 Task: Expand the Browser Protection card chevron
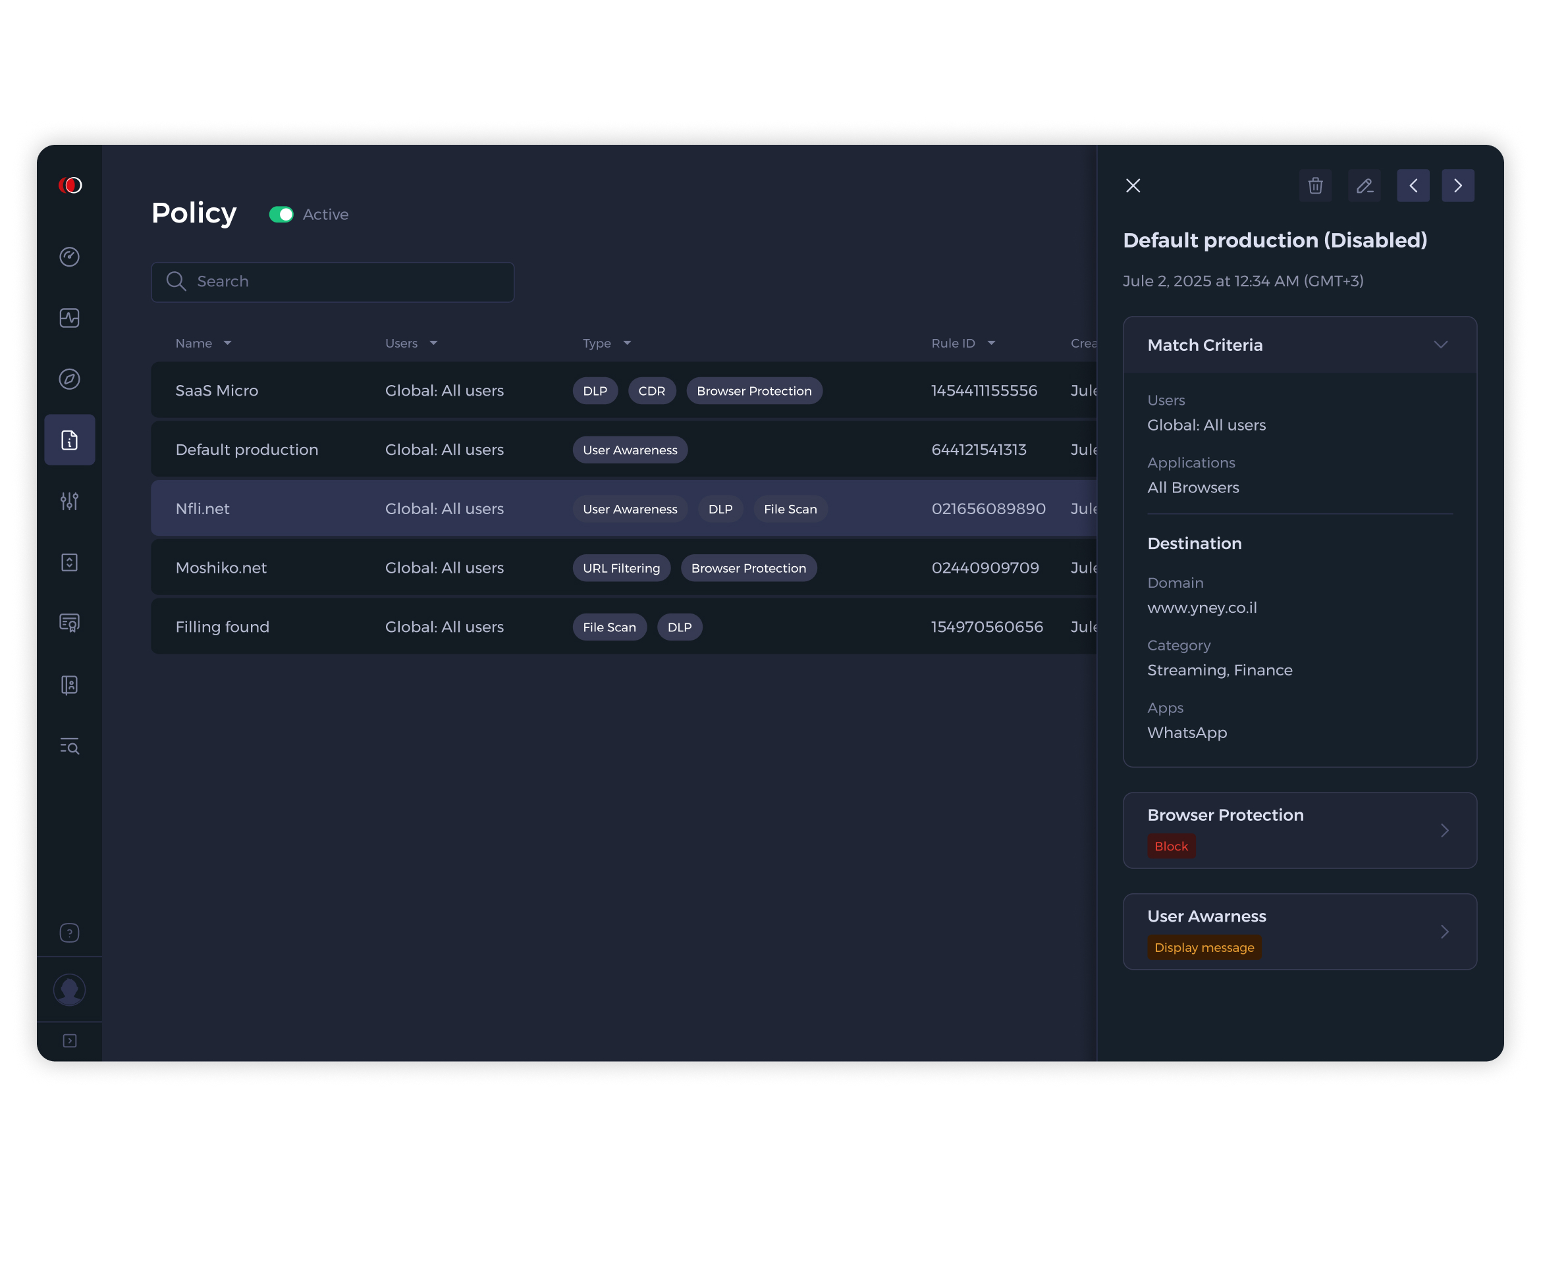click(1444, 831)
